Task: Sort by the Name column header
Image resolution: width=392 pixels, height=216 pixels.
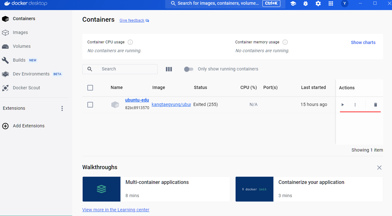Action: coord(117,88)
